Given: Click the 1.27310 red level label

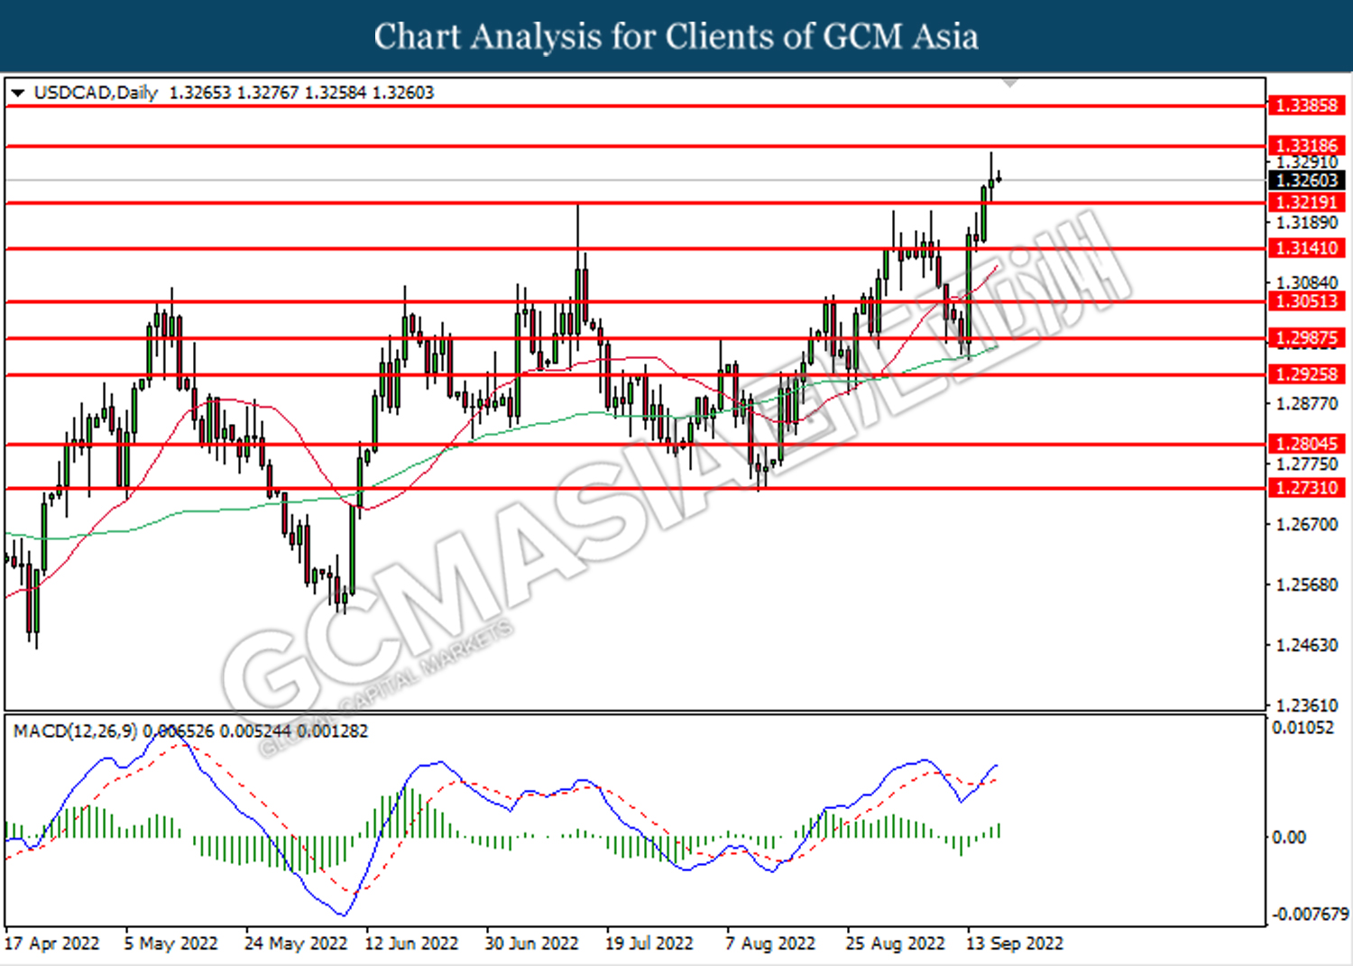Looking at the screenshot, I should pyautogui.click(x=1306, y=488).
